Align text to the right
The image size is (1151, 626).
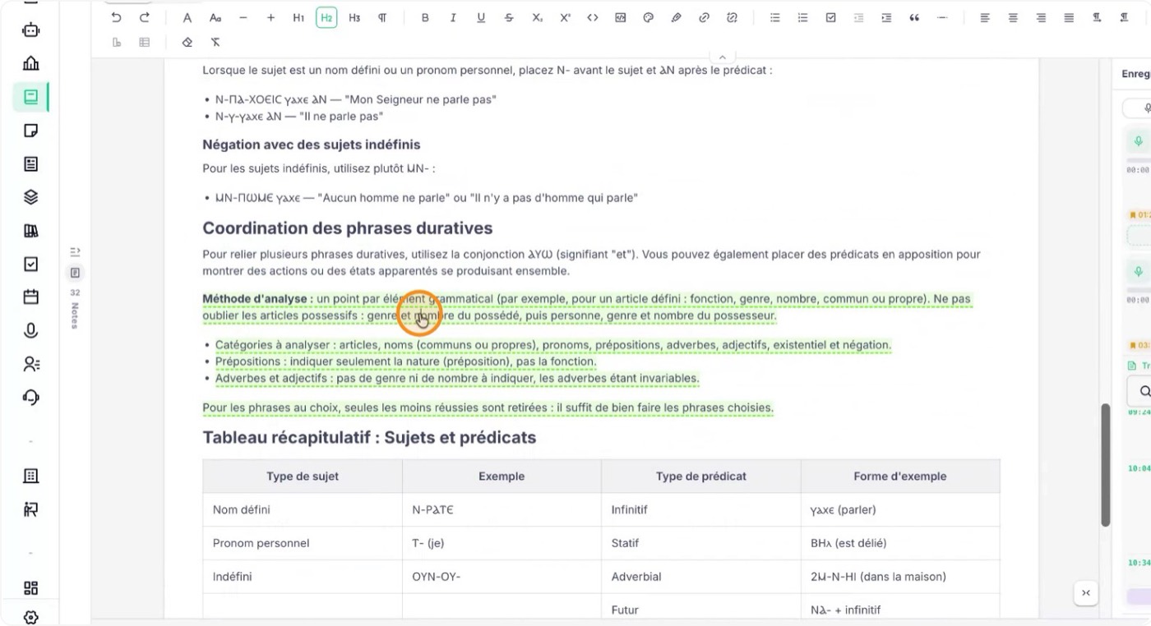1041,18
